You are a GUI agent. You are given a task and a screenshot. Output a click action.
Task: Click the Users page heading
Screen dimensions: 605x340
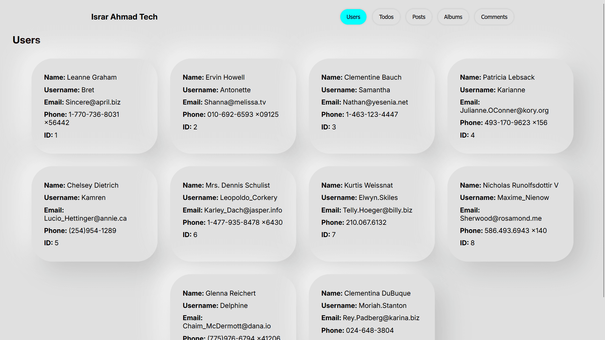[x=26, y=40]
